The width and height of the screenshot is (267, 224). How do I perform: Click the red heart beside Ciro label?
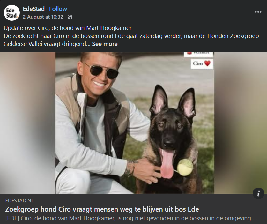pos(207,63)
